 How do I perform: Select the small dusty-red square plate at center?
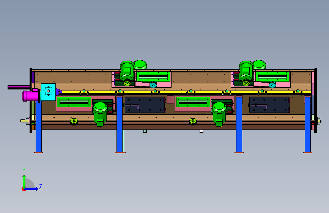[x=171, y=100]
